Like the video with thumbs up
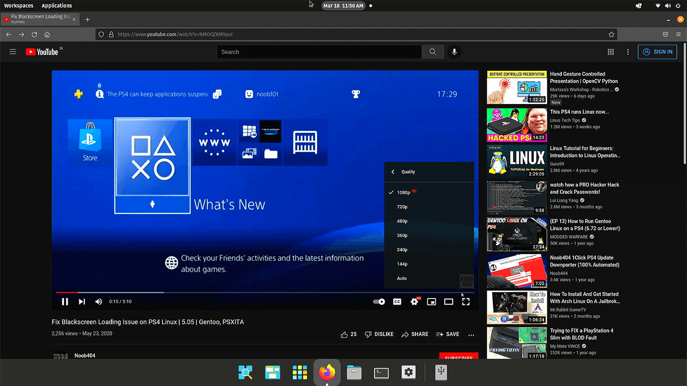 (349, 334)
